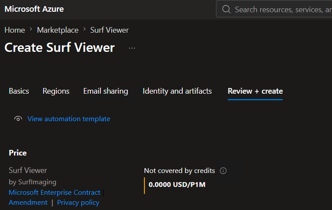Open Surf Viewer breadcrumb link
Screen dimensions: 332x210
pyautogui.click(x=110, y=30)
